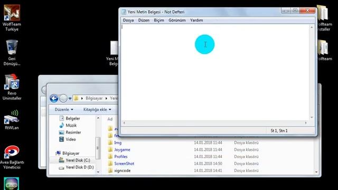Click the xigncode folder icon
Image resolution: width=338 pixels, height=190 pixels.
pos(110,170)
